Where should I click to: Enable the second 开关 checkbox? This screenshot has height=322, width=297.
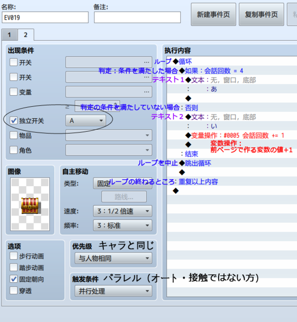[x=14, y=77]
